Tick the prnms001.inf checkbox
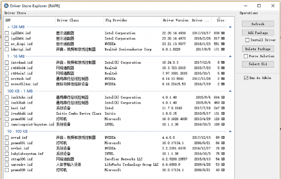281x179 pixels. point(7,143)
